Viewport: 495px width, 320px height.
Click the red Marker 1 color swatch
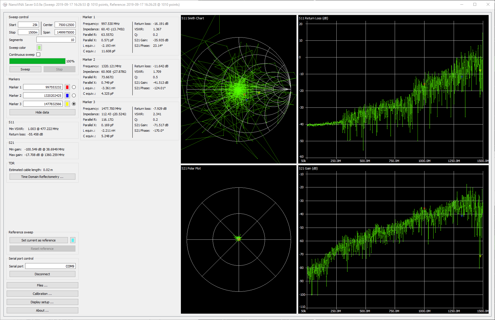67,87
